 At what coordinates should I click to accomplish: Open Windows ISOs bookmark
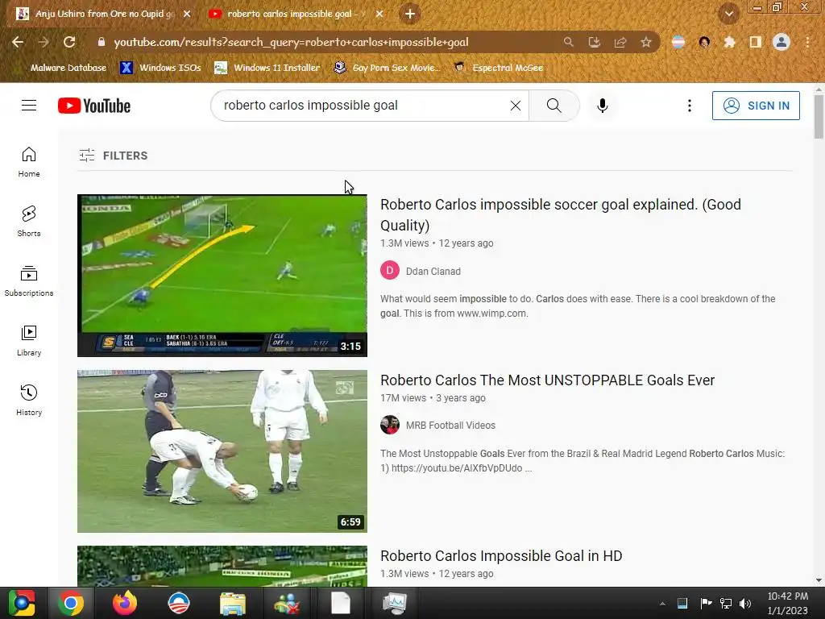point(160,68)
